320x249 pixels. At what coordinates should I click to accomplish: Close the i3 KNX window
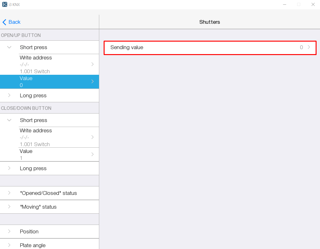[313, 4]
